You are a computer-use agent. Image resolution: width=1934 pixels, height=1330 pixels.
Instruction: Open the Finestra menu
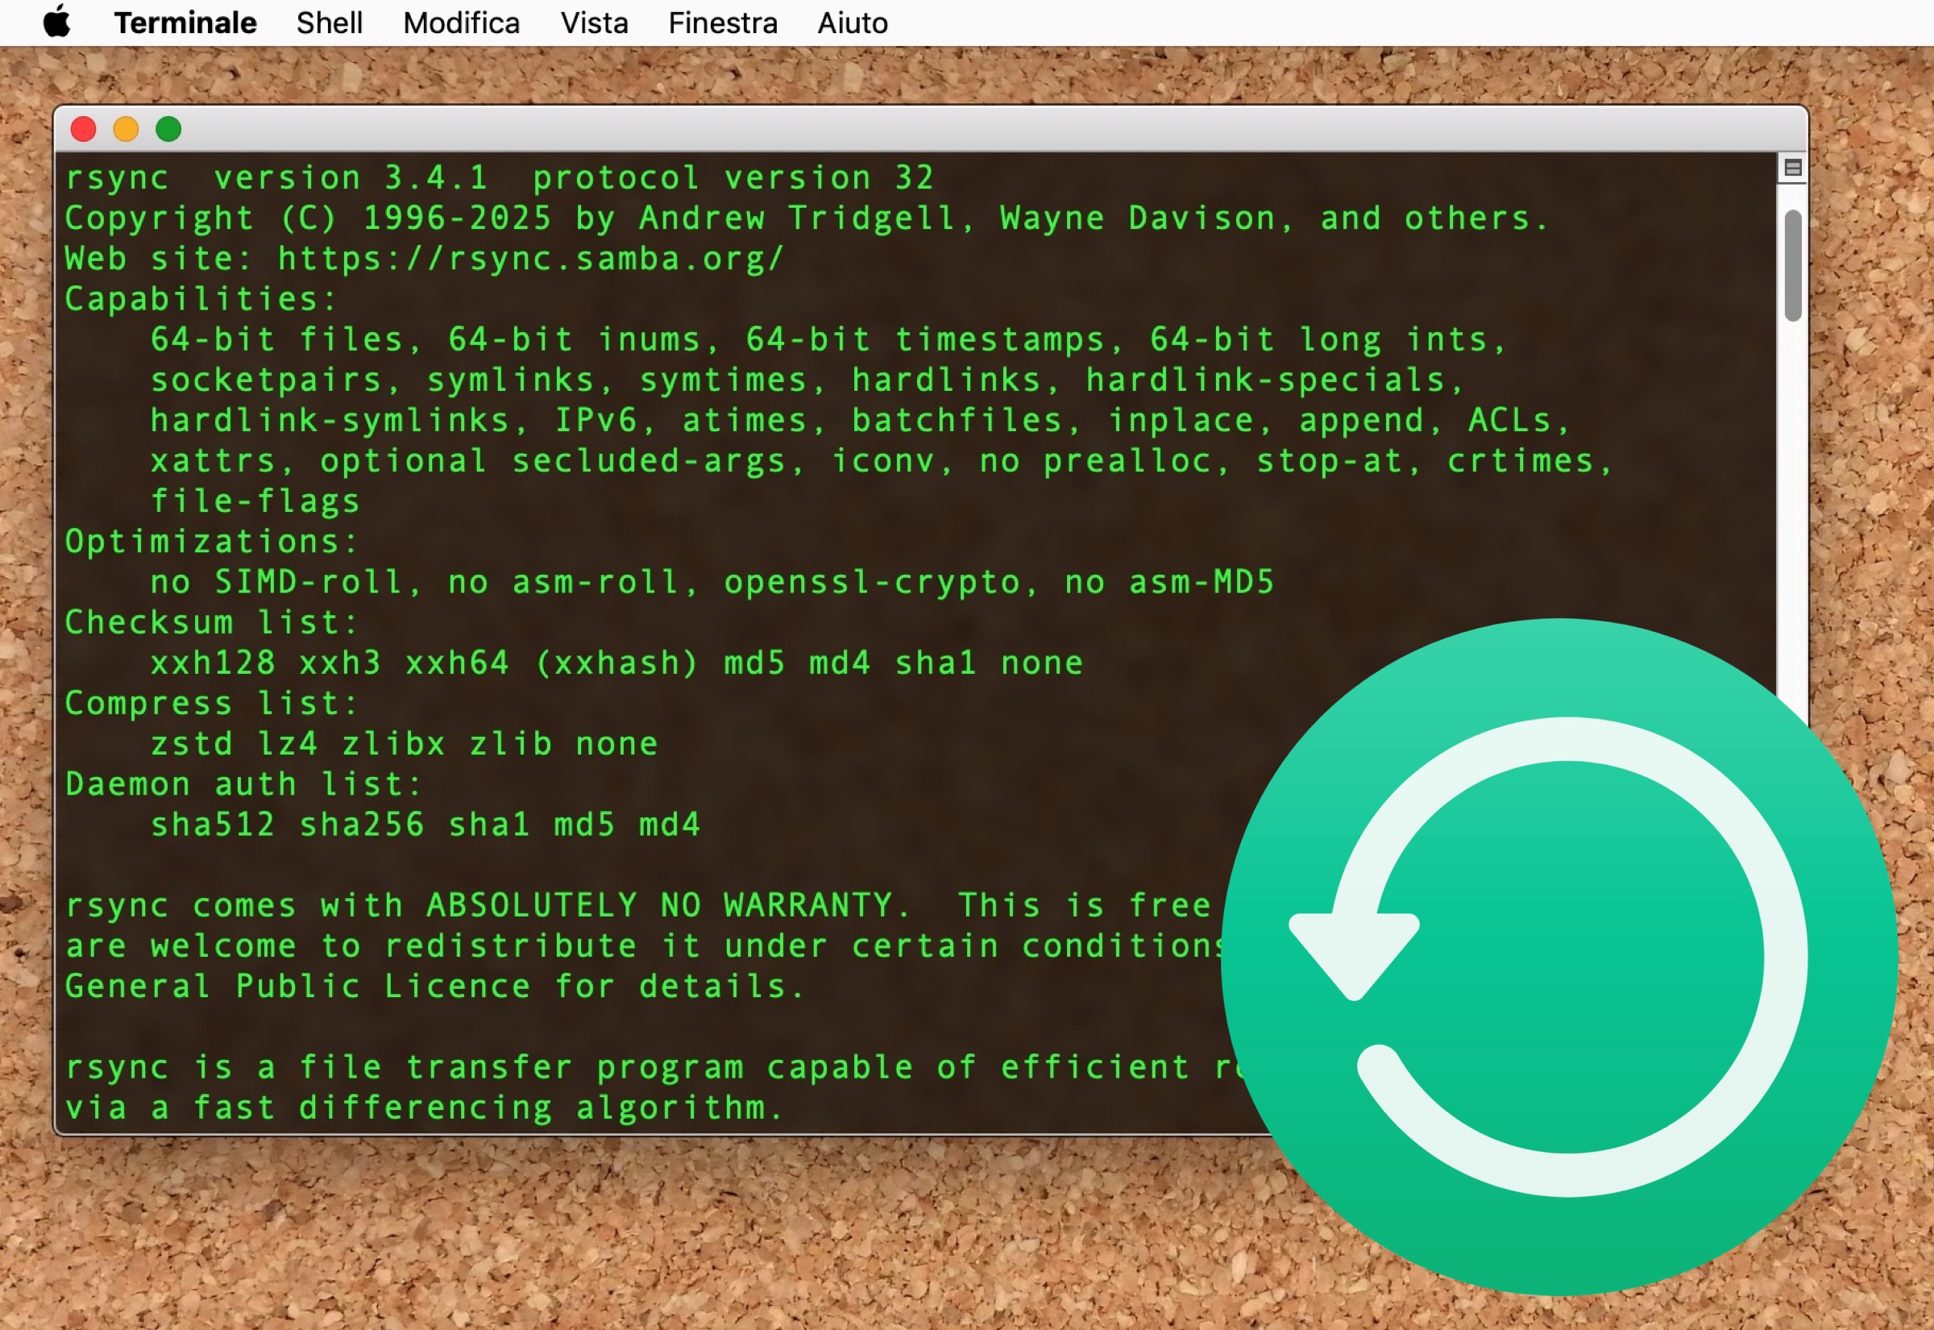(721, 22)
